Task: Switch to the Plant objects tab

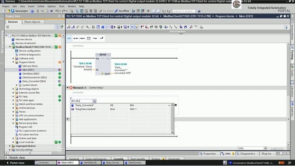Action: (32, 22)
